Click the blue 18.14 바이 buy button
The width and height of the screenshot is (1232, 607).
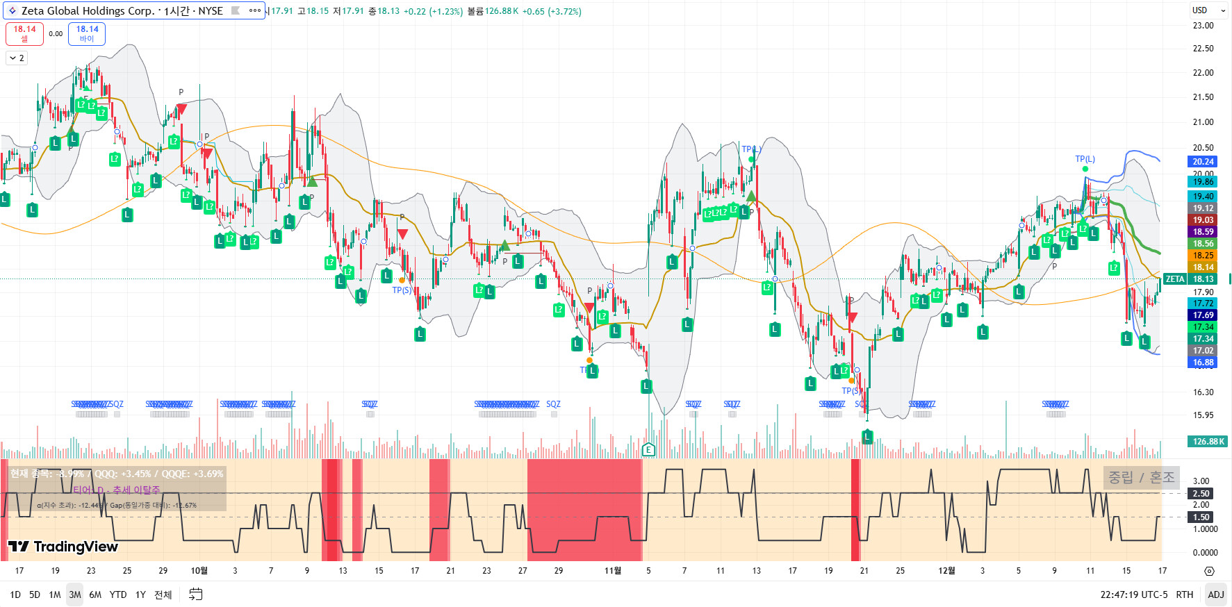coord(87,33)
